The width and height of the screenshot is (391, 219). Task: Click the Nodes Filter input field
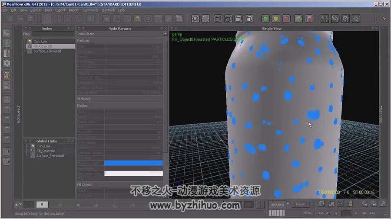pos(53,34)
